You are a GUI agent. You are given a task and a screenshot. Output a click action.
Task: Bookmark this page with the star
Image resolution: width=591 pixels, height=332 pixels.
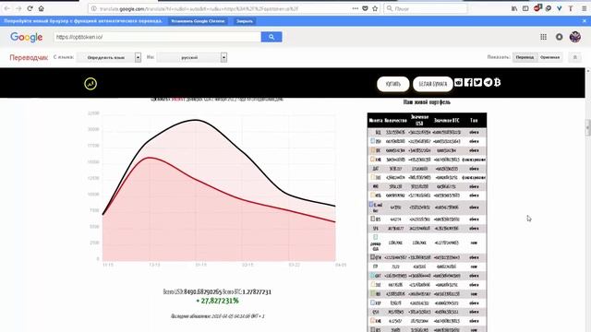coord(375,8)
